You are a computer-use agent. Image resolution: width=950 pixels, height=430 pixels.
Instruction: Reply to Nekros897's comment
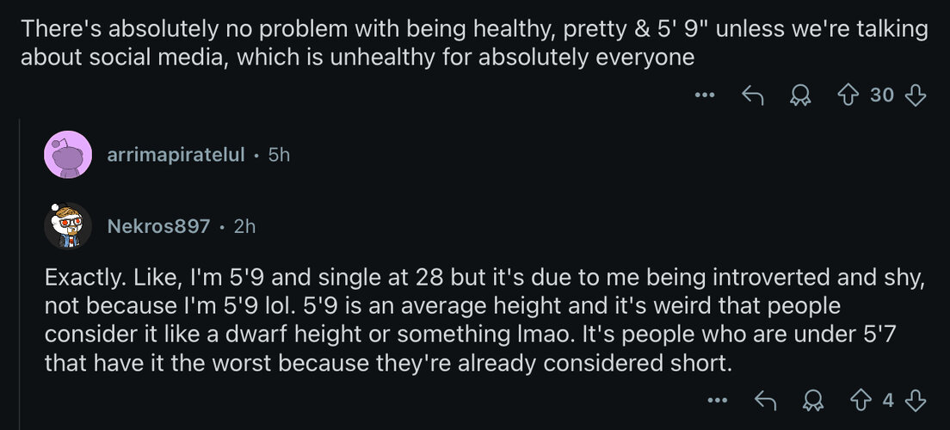[x=765, y=400]
